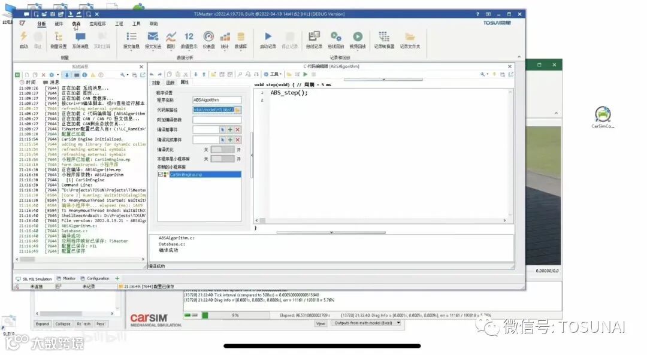This screenshot has height=355, width=647.
Task: Open 总线回放 bus replay
Action: pos(336,40)
